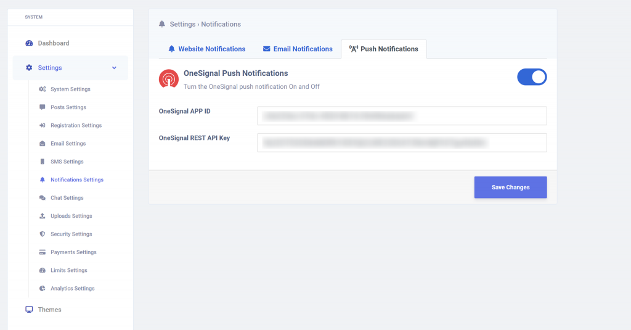Go to the Chat Settings page
This screenshot has width=631, height=330.
pos(67,198)
